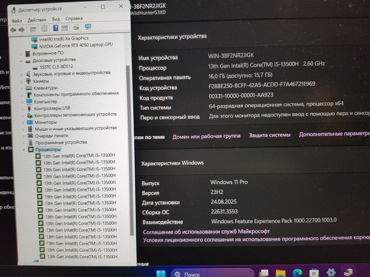Open File Explorer from the taskbar
Viewport: 370px width, 277px height.
[280, 273]
